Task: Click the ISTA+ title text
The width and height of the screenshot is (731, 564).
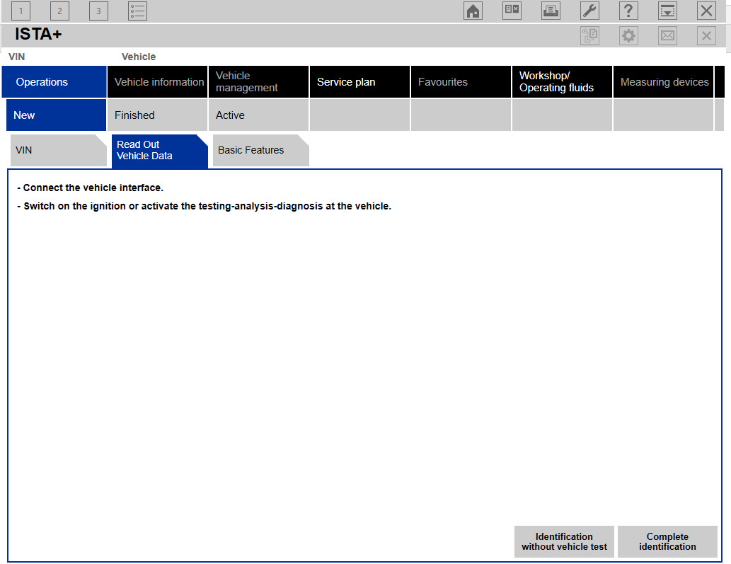Action: 38,34
